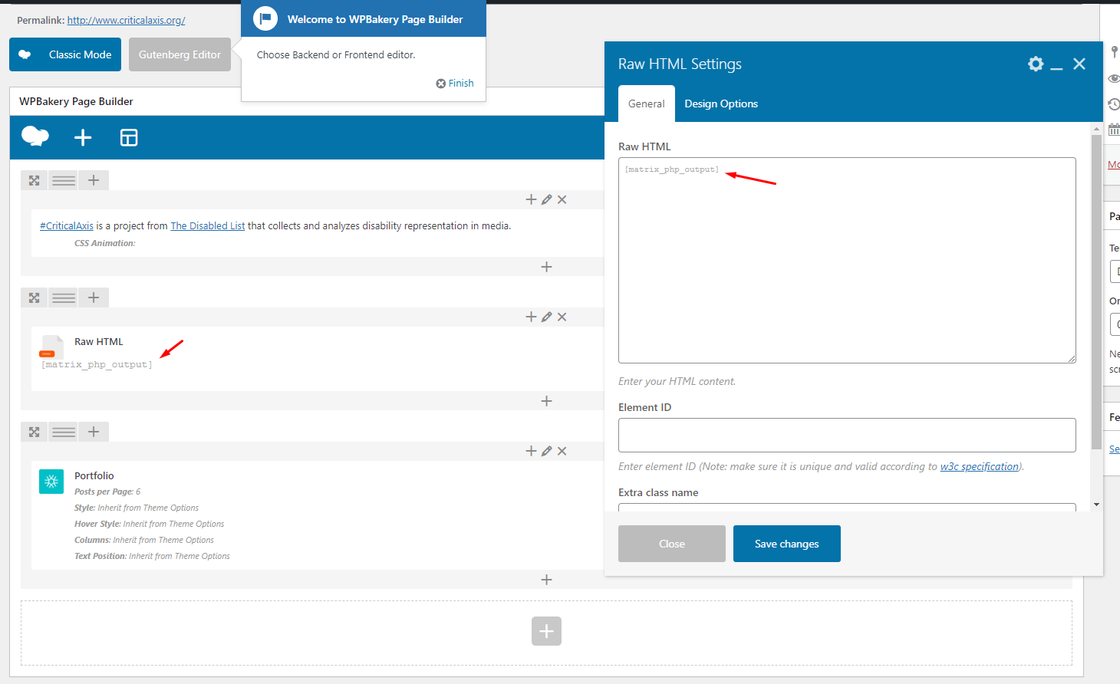This screenshot has height=684, width=1120.
Task: Add column via plus in Raw HTML row controls
Action: coord(94,298)
